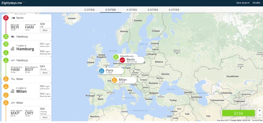Viewport: 263px width, 123px height.
Task: Click Shuffle in the header
Action: point(256,3)
